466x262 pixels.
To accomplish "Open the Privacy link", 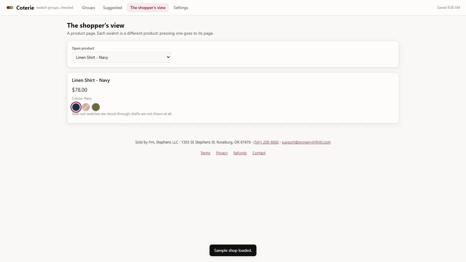I will 222,153.
